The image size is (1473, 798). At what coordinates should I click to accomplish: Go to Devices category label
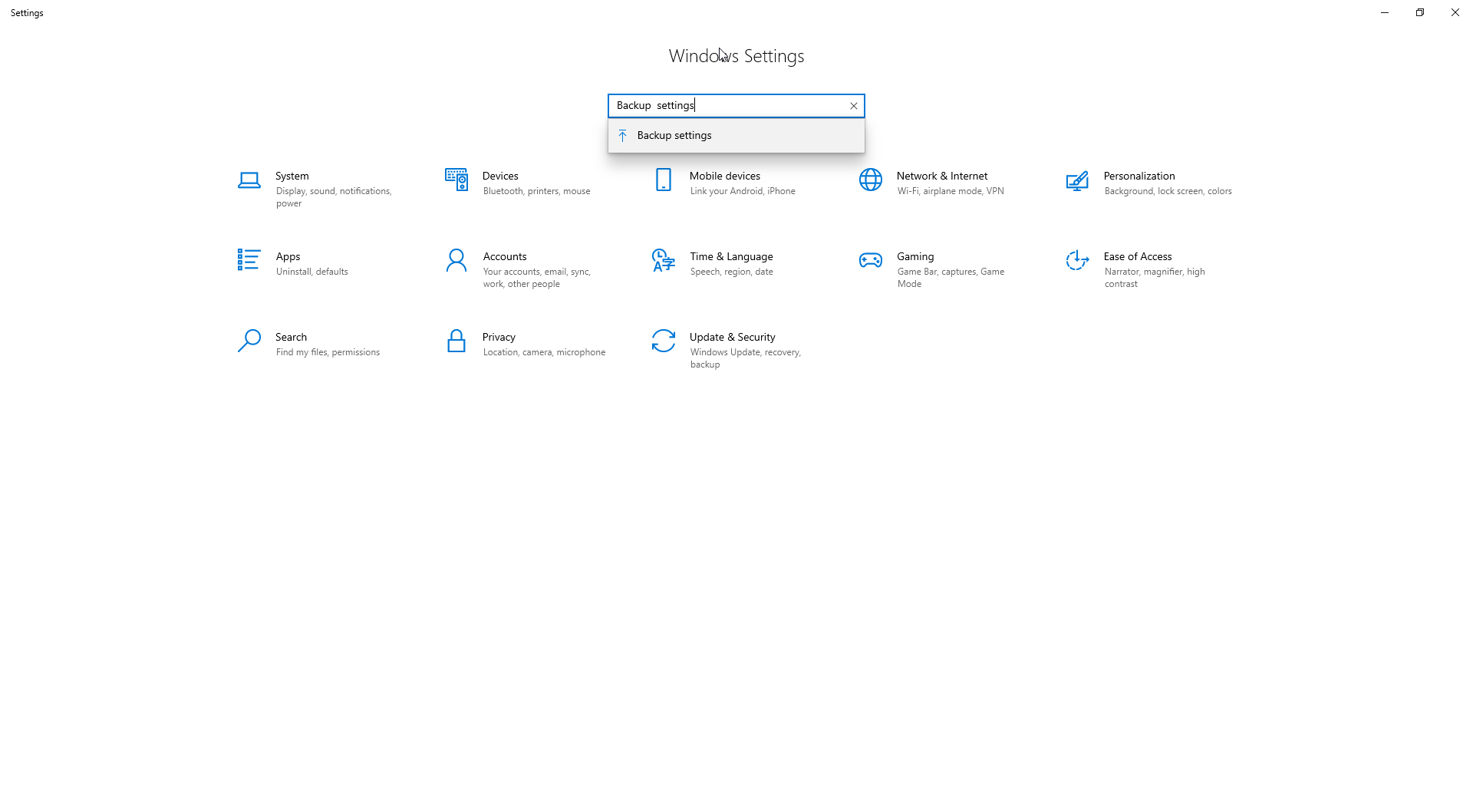tap(500, 176)
